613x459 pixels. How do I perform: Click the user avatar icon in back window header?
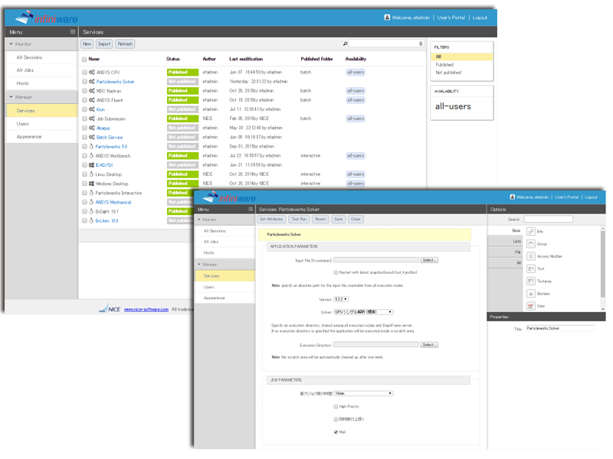(x=387, y=17)
